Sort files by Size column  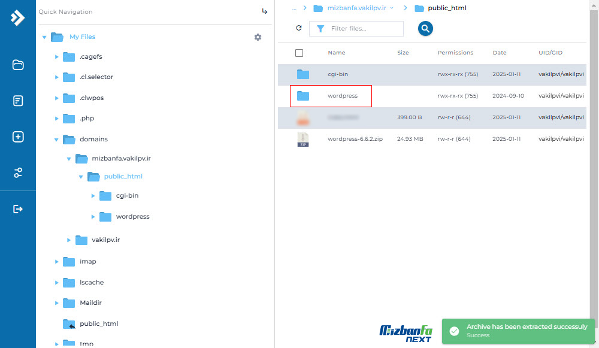tap(403, 53)
